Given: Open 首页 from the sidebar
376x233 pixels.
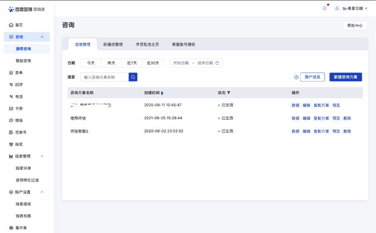Looking at the screenshot, I should pyautogui.click(x=19, y=25).
